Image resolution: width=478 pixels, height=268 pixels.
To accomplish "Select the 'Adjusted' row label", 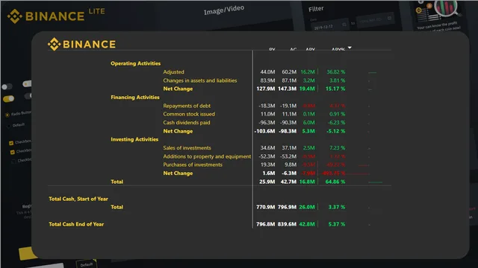I will point(173,72).
